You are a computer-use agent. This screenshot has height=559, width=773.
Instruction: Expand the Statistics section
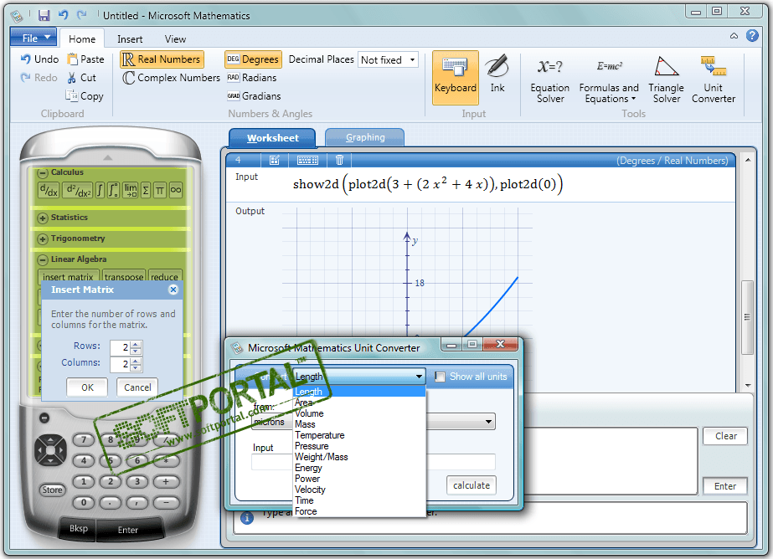tap(43, 218)
